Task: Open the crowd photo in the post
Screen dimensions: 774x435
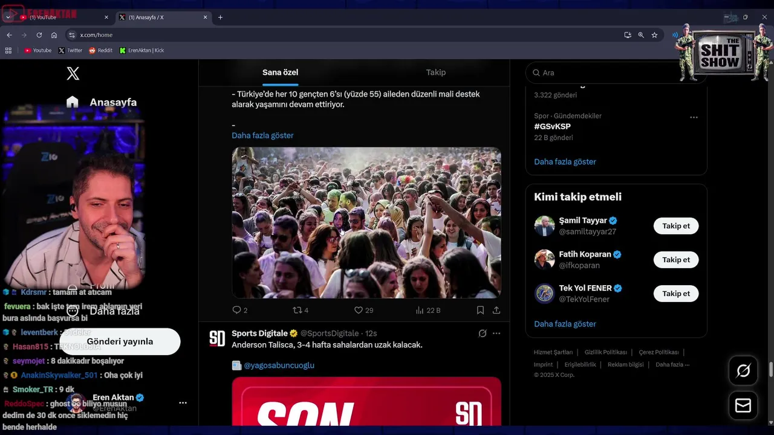Action: 366,223
